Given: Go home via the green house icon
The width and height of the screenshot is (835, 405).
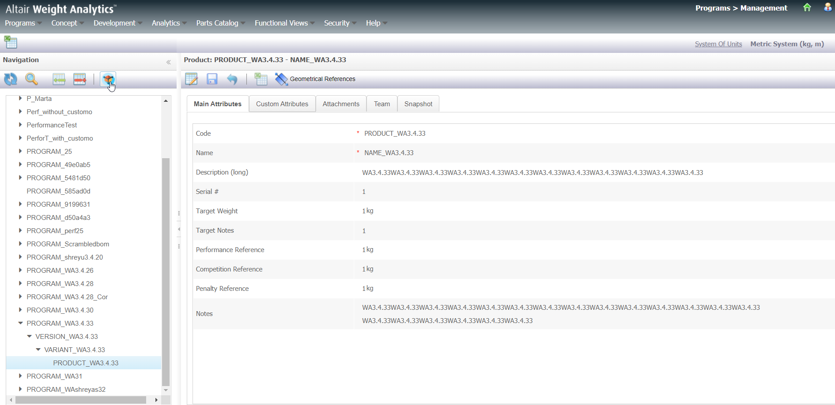Looking at the screenshot, I should pos(807,7).
